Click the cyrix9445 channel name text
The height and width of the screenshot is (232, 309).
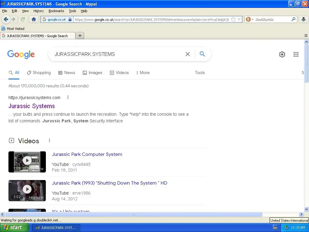click(81, 164)
